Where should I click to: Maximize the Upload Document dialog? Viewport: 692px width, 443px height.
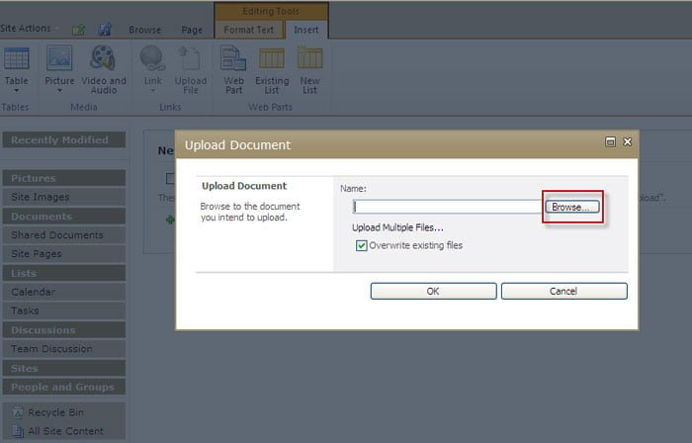pos(610,141)
